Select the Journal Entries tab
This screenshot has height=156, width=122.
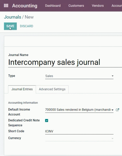[x=22, y=89]
